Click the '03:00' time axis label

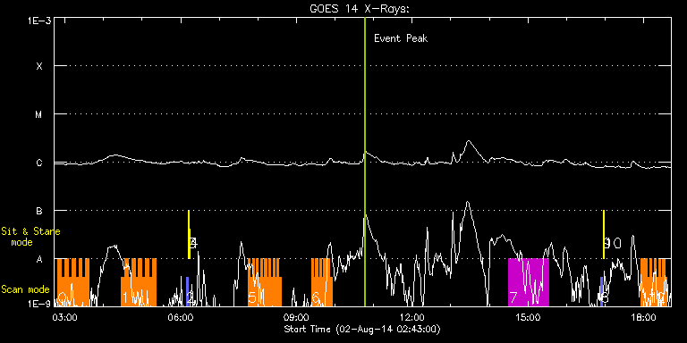(x=64, y=317)
